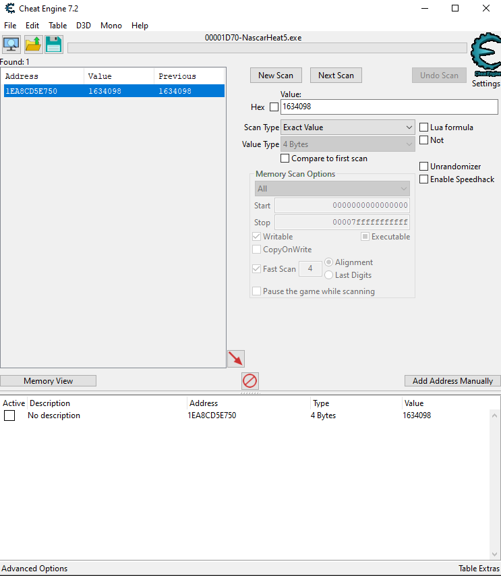The height and width of the screenshot is (576, 501).
Task: Expand the Scan Type dropdown
Action: click(x=348, y=127)
